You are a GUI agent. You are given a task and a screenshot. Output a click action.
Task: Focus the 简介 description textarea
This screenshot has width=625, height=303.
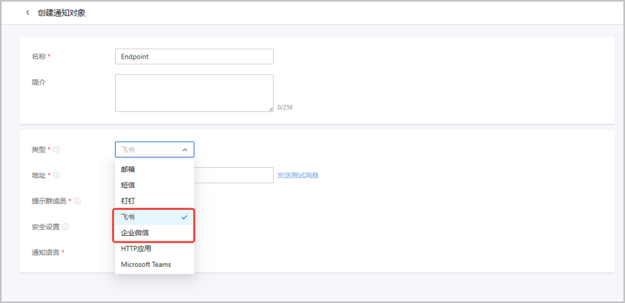[x=194, y=93]
